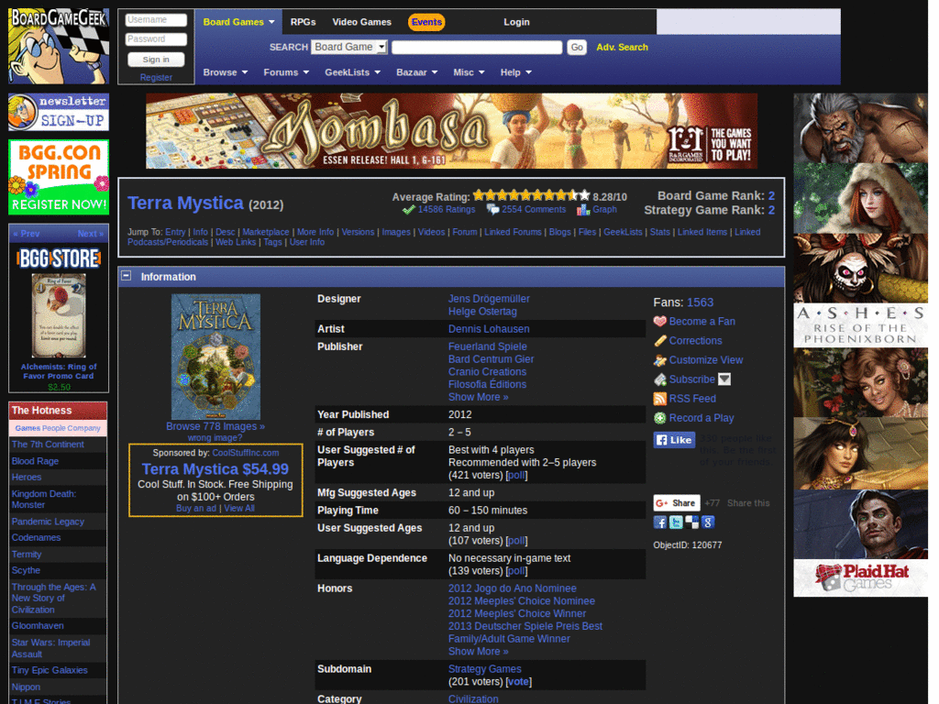Click the Facebook Like button
The width and height of the screenshot is (939, 704).
coord(674,440)
